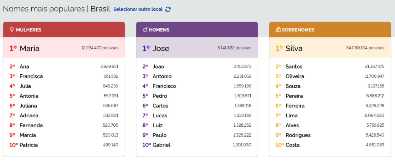Click the top male name Jose
This screenshot has height=161, width=395.
(161, 48)
